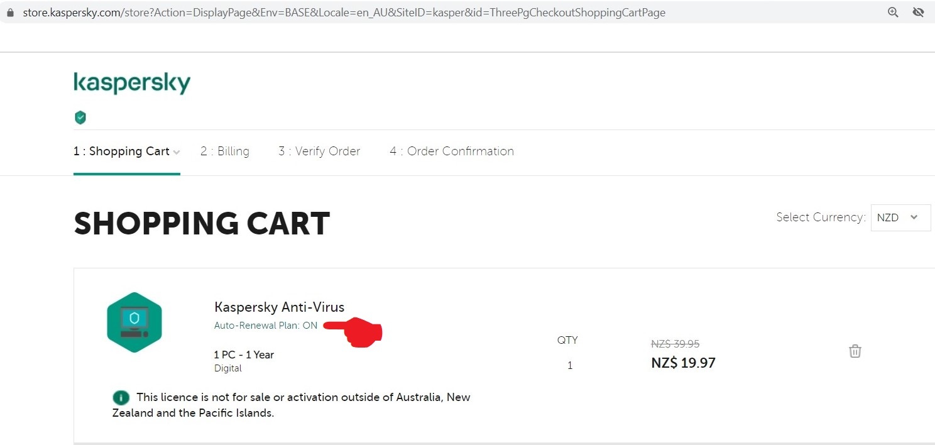Viewport: 935px width, 445px height.
Task: Open the 4 : Order Confirmation step
Action: [x=452, y=151]
